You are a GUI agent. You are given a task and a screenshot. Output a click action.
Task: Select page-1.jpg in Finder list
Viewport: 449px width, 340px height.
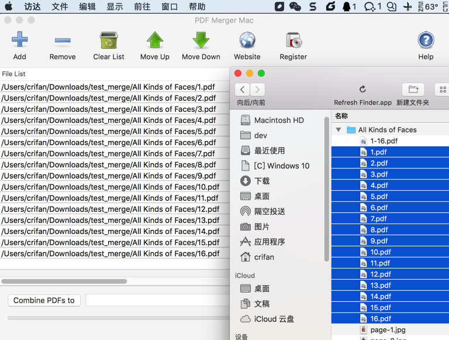pos(390,329)
